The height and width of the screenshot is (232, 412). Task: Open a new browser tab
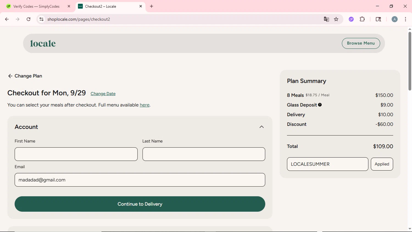[x=152, y=6]
